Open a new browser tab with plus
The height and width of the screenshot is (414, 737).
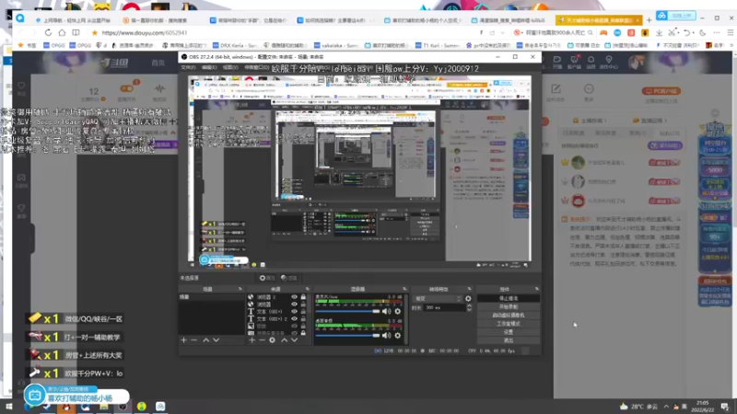pyautogui.click(x=649, y=20)
